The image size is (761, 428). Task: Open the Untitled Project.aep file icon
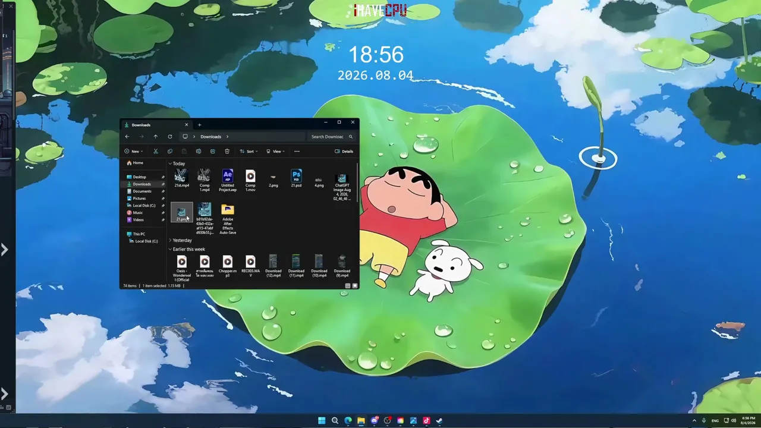point(227,176)
